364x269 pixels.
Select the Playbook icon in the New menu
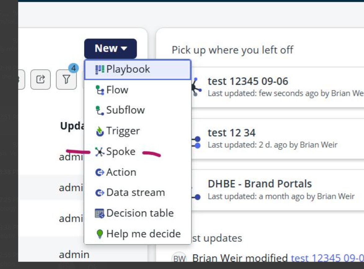coord(99,69)
